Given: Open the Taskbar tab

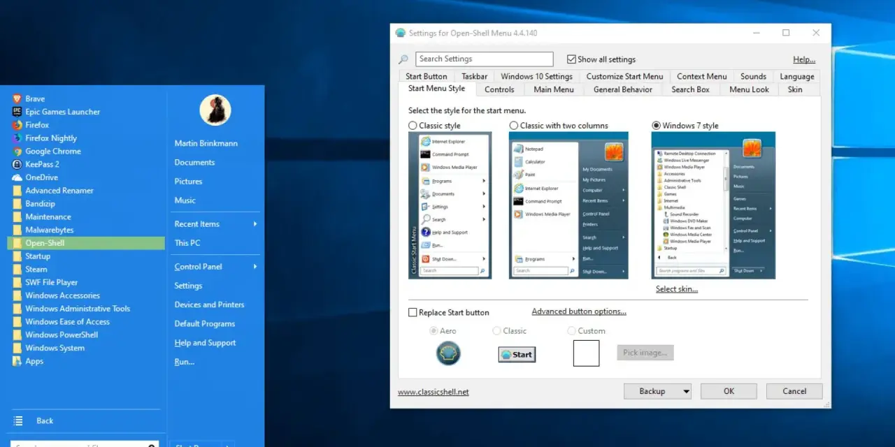Looking at the screenshot, I should click(474, 76).
